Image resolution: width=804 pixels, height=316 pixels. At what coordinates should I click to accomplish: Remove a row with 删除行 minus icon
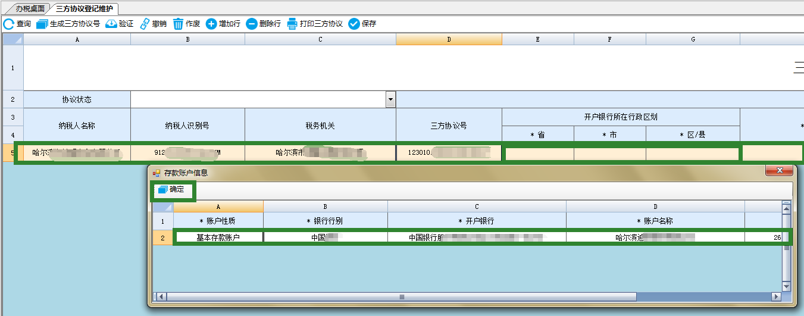coord(252,24)
